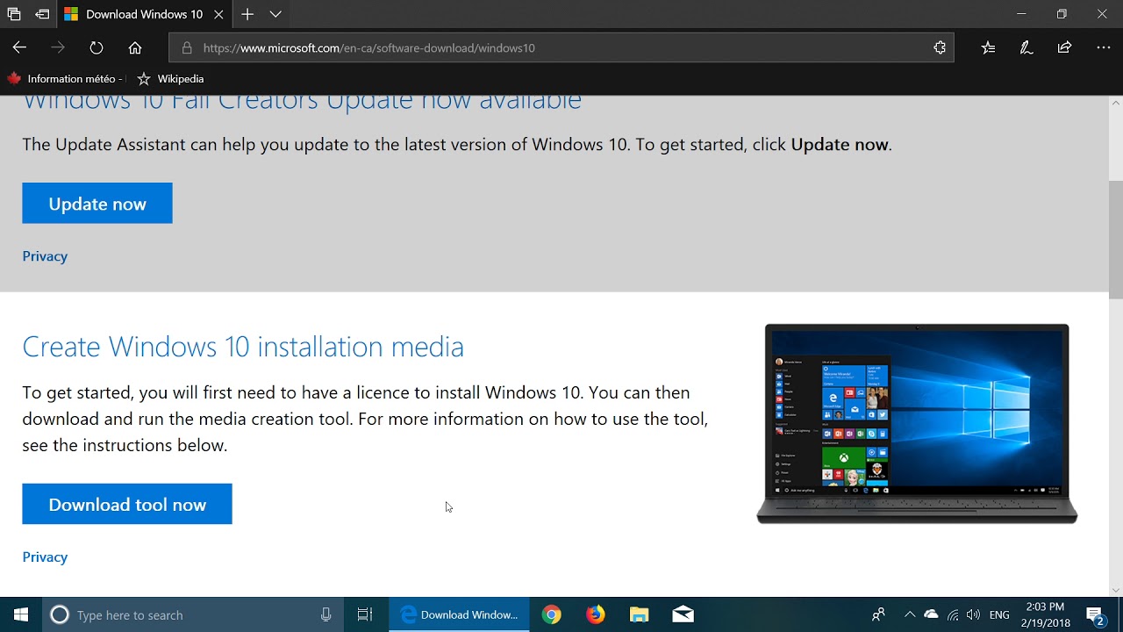Image resolution: width=1123 pixels, height=632 pixels.
Task: Click Create Windows 10 installation media heading
Action: (243, 346)
